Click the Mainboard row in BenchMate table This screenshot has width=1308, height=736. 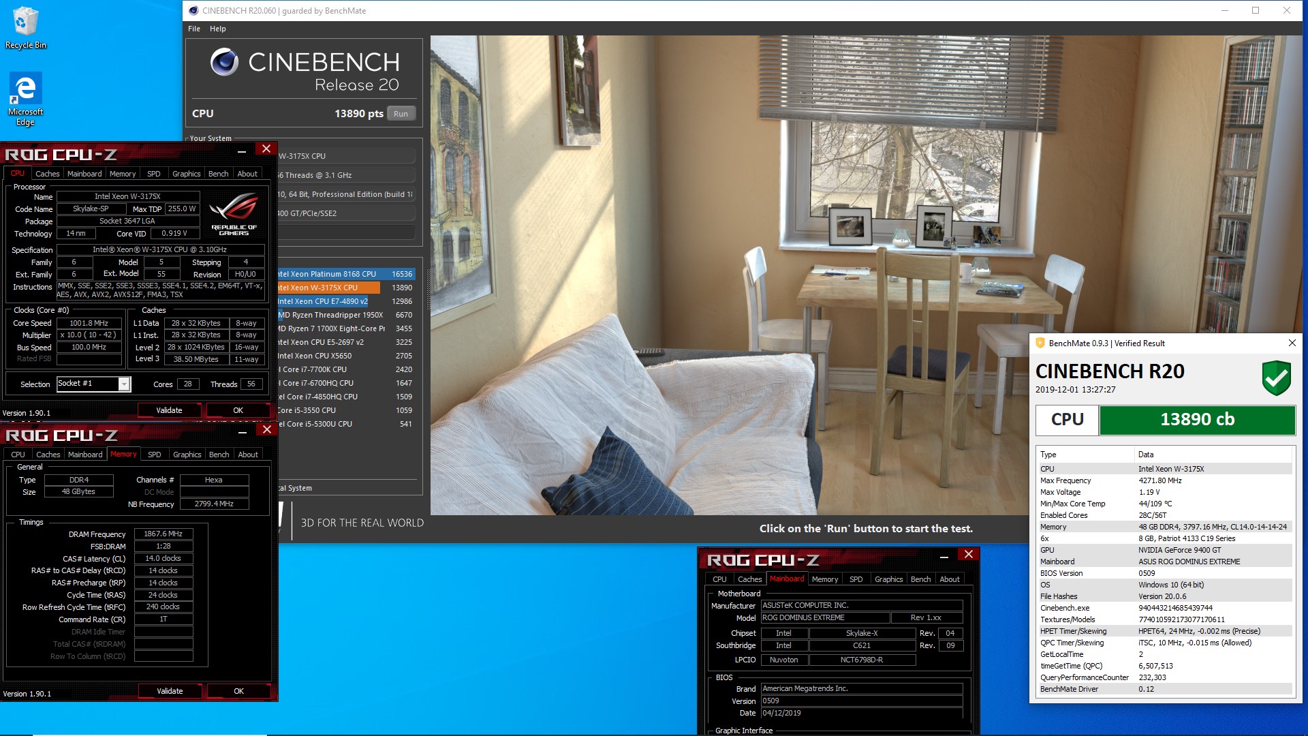click(x=1164, y=562)
